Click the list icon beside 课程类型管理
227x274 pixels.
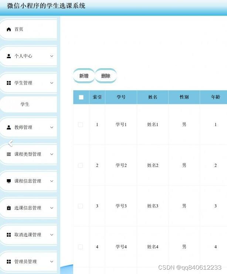click(9, 155)
